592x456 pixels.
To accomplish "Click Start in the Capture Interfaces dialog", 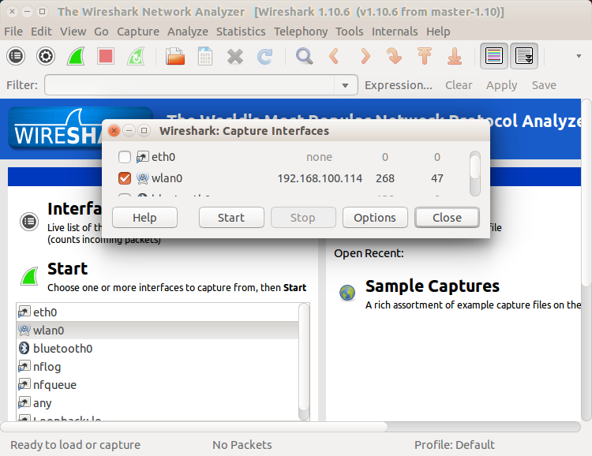I will pyautogui.click(x=231, y=218).
